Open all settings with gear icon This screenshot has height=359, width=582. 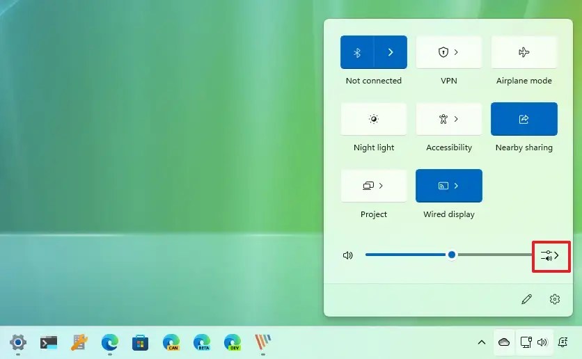(x=555, y=299)
